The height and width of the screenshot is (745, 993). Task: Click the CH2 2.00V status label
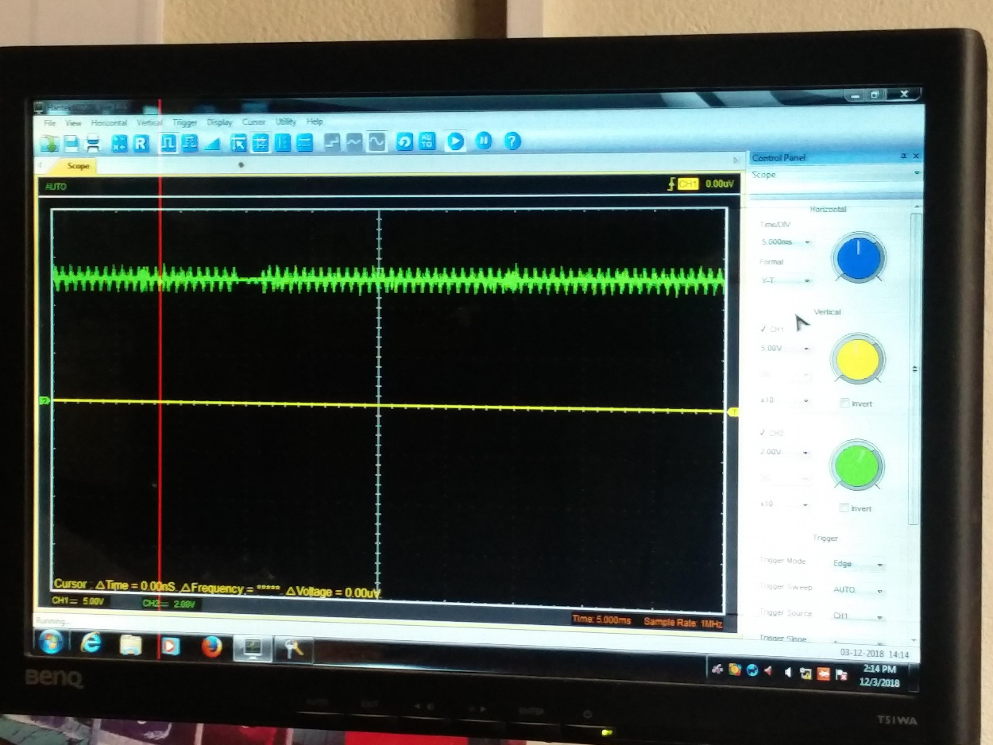[x=169, y=603]
